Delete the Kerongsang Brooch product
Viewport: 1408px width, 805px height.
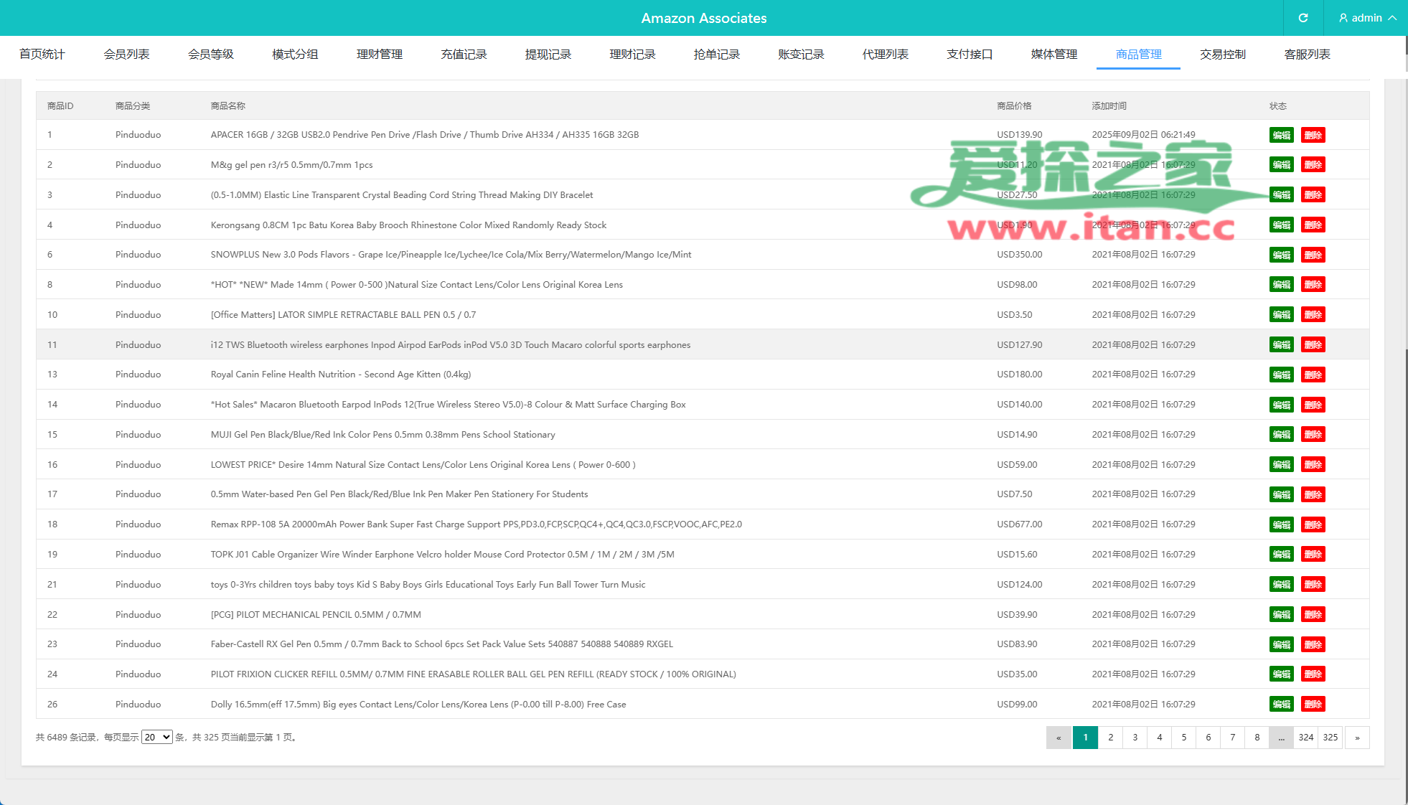(x=1313, y=225)
